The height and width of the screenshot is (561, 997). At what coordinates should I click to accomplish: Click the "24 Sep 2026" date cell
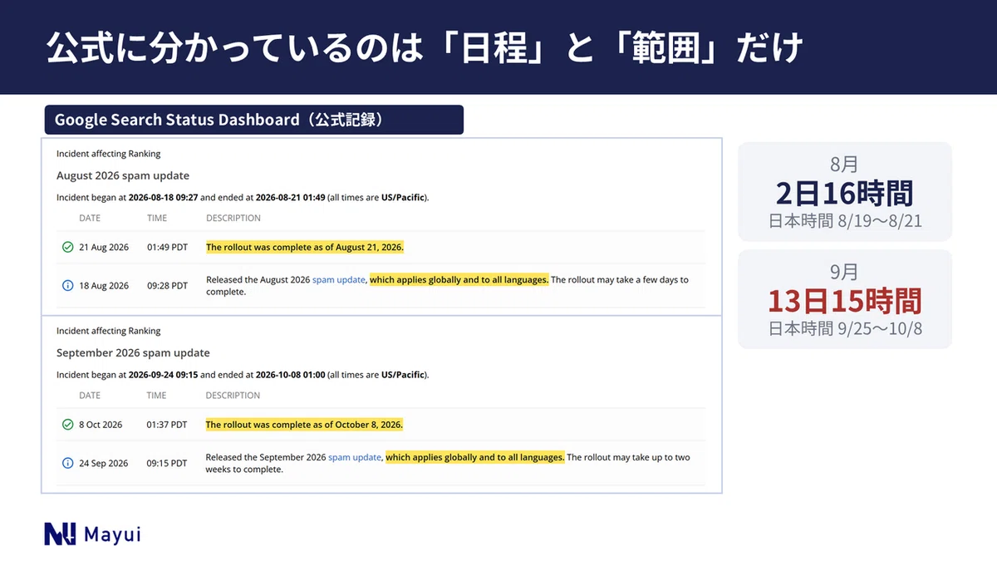[104, 463]
